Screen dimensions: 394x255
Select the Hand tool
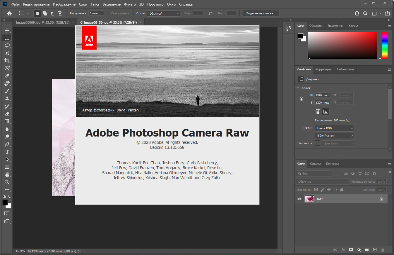7,174
